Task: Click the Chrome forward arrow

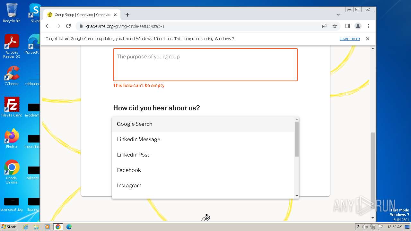Action: coord(58,26)
